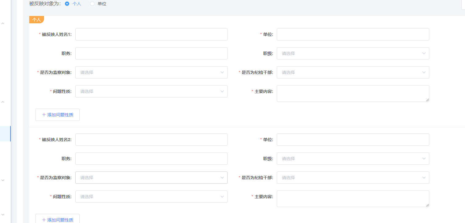Click the first 主要内容 text area
Screen dimensions: 465x223
[x=353, y=94]
